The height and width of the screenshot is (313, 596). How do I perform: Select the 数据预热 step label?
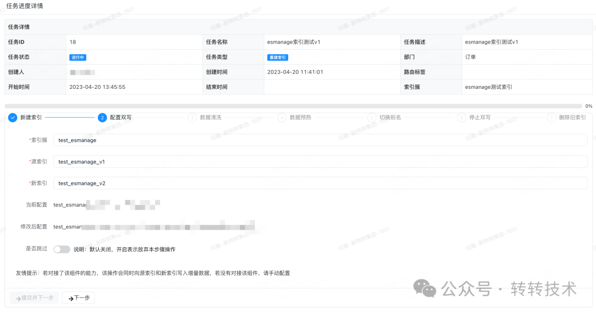[x=300, y=118]
